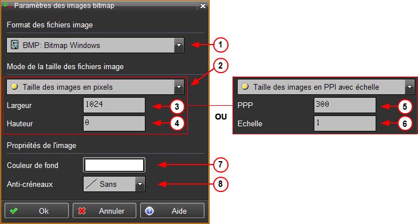The height and width of the screenshot is (224, 418).
Task: Confirm settings with the Ok button
Action: 37,211
